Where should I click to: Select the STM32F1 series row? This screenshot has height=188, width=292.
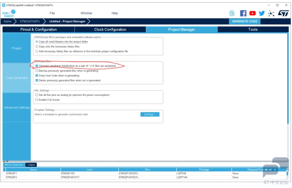(x=144, y=173)
